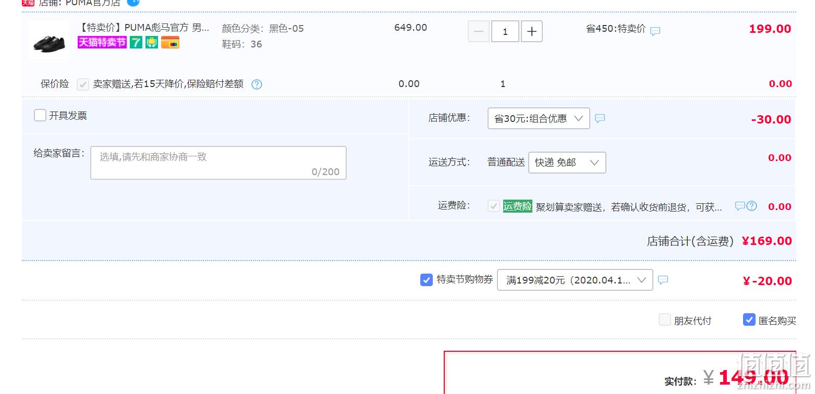Viewport: 815px width, 394px height.
Task: Click the comment icon in 运费险 row
Action: pyautogui.click(x=739, y=206)
